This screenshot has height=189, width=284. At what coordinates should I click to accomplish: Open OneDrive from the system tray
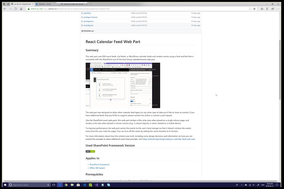pyautogui.click(x=246, y=185)
